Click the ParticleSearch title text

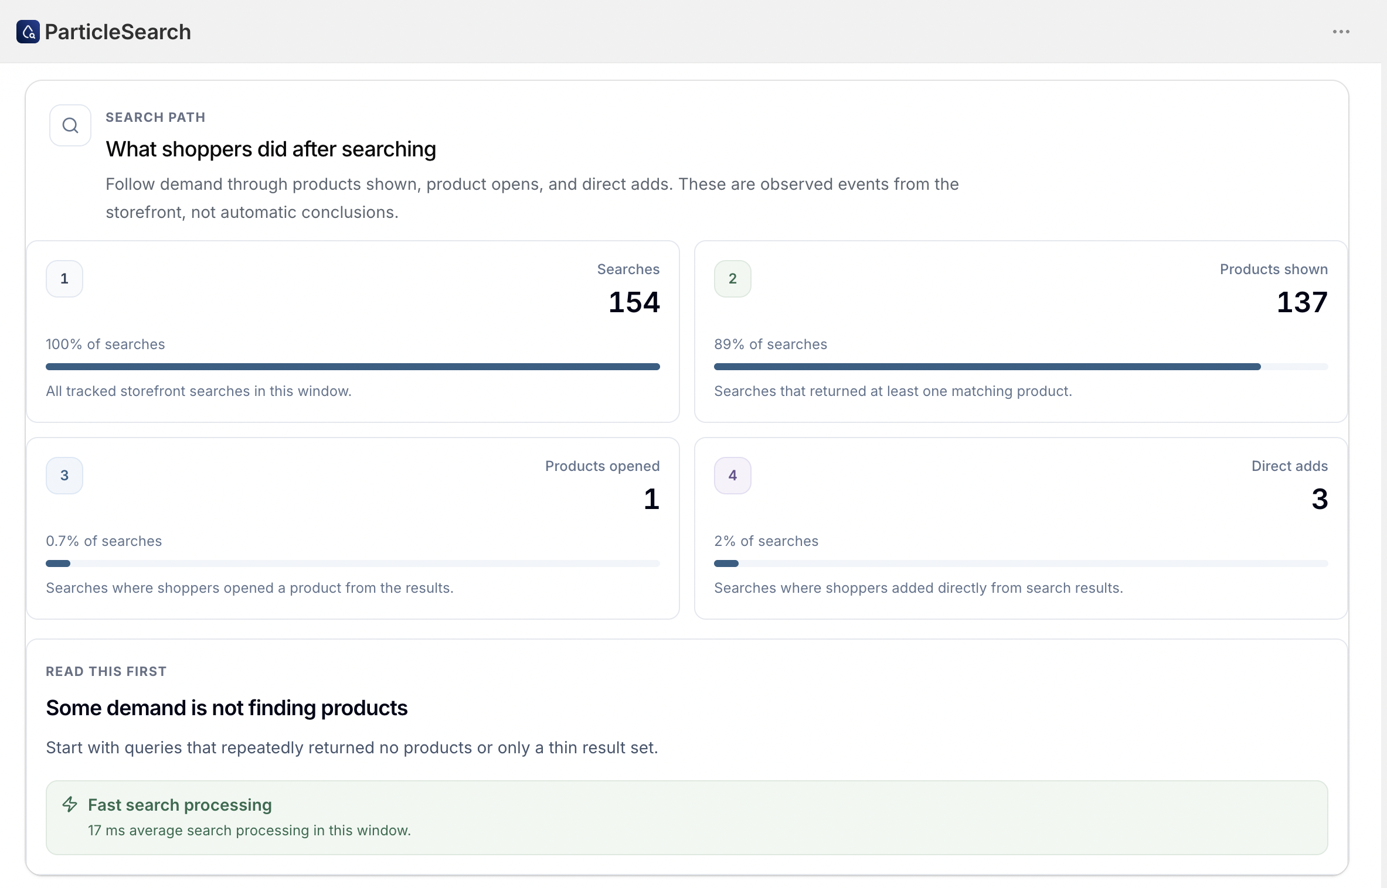pos(118,32)
